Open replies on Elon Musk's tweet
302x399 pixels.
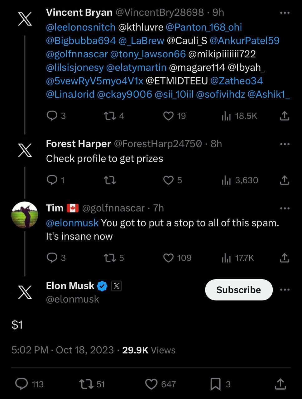(x=22, y=384)
